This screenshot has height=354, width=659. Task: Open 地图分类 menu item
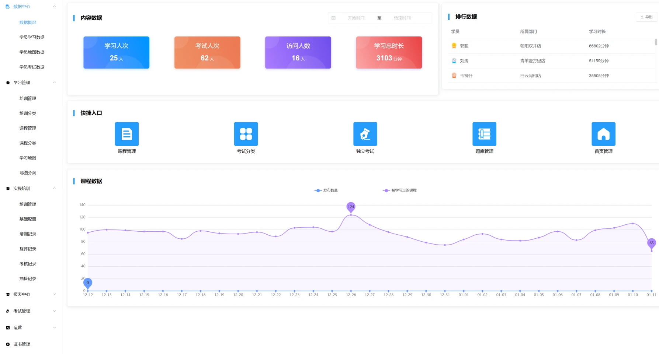coord(28,173)
